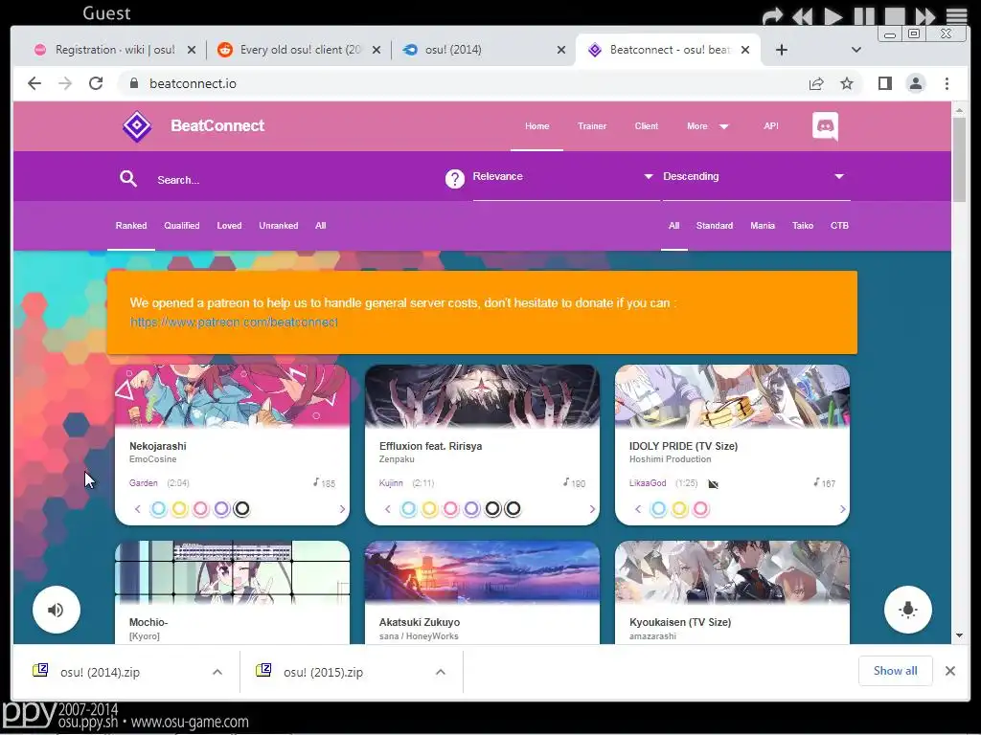Toggle the volume speaker button
Viewport: 981px width, 735px height.
pos(57,610)
